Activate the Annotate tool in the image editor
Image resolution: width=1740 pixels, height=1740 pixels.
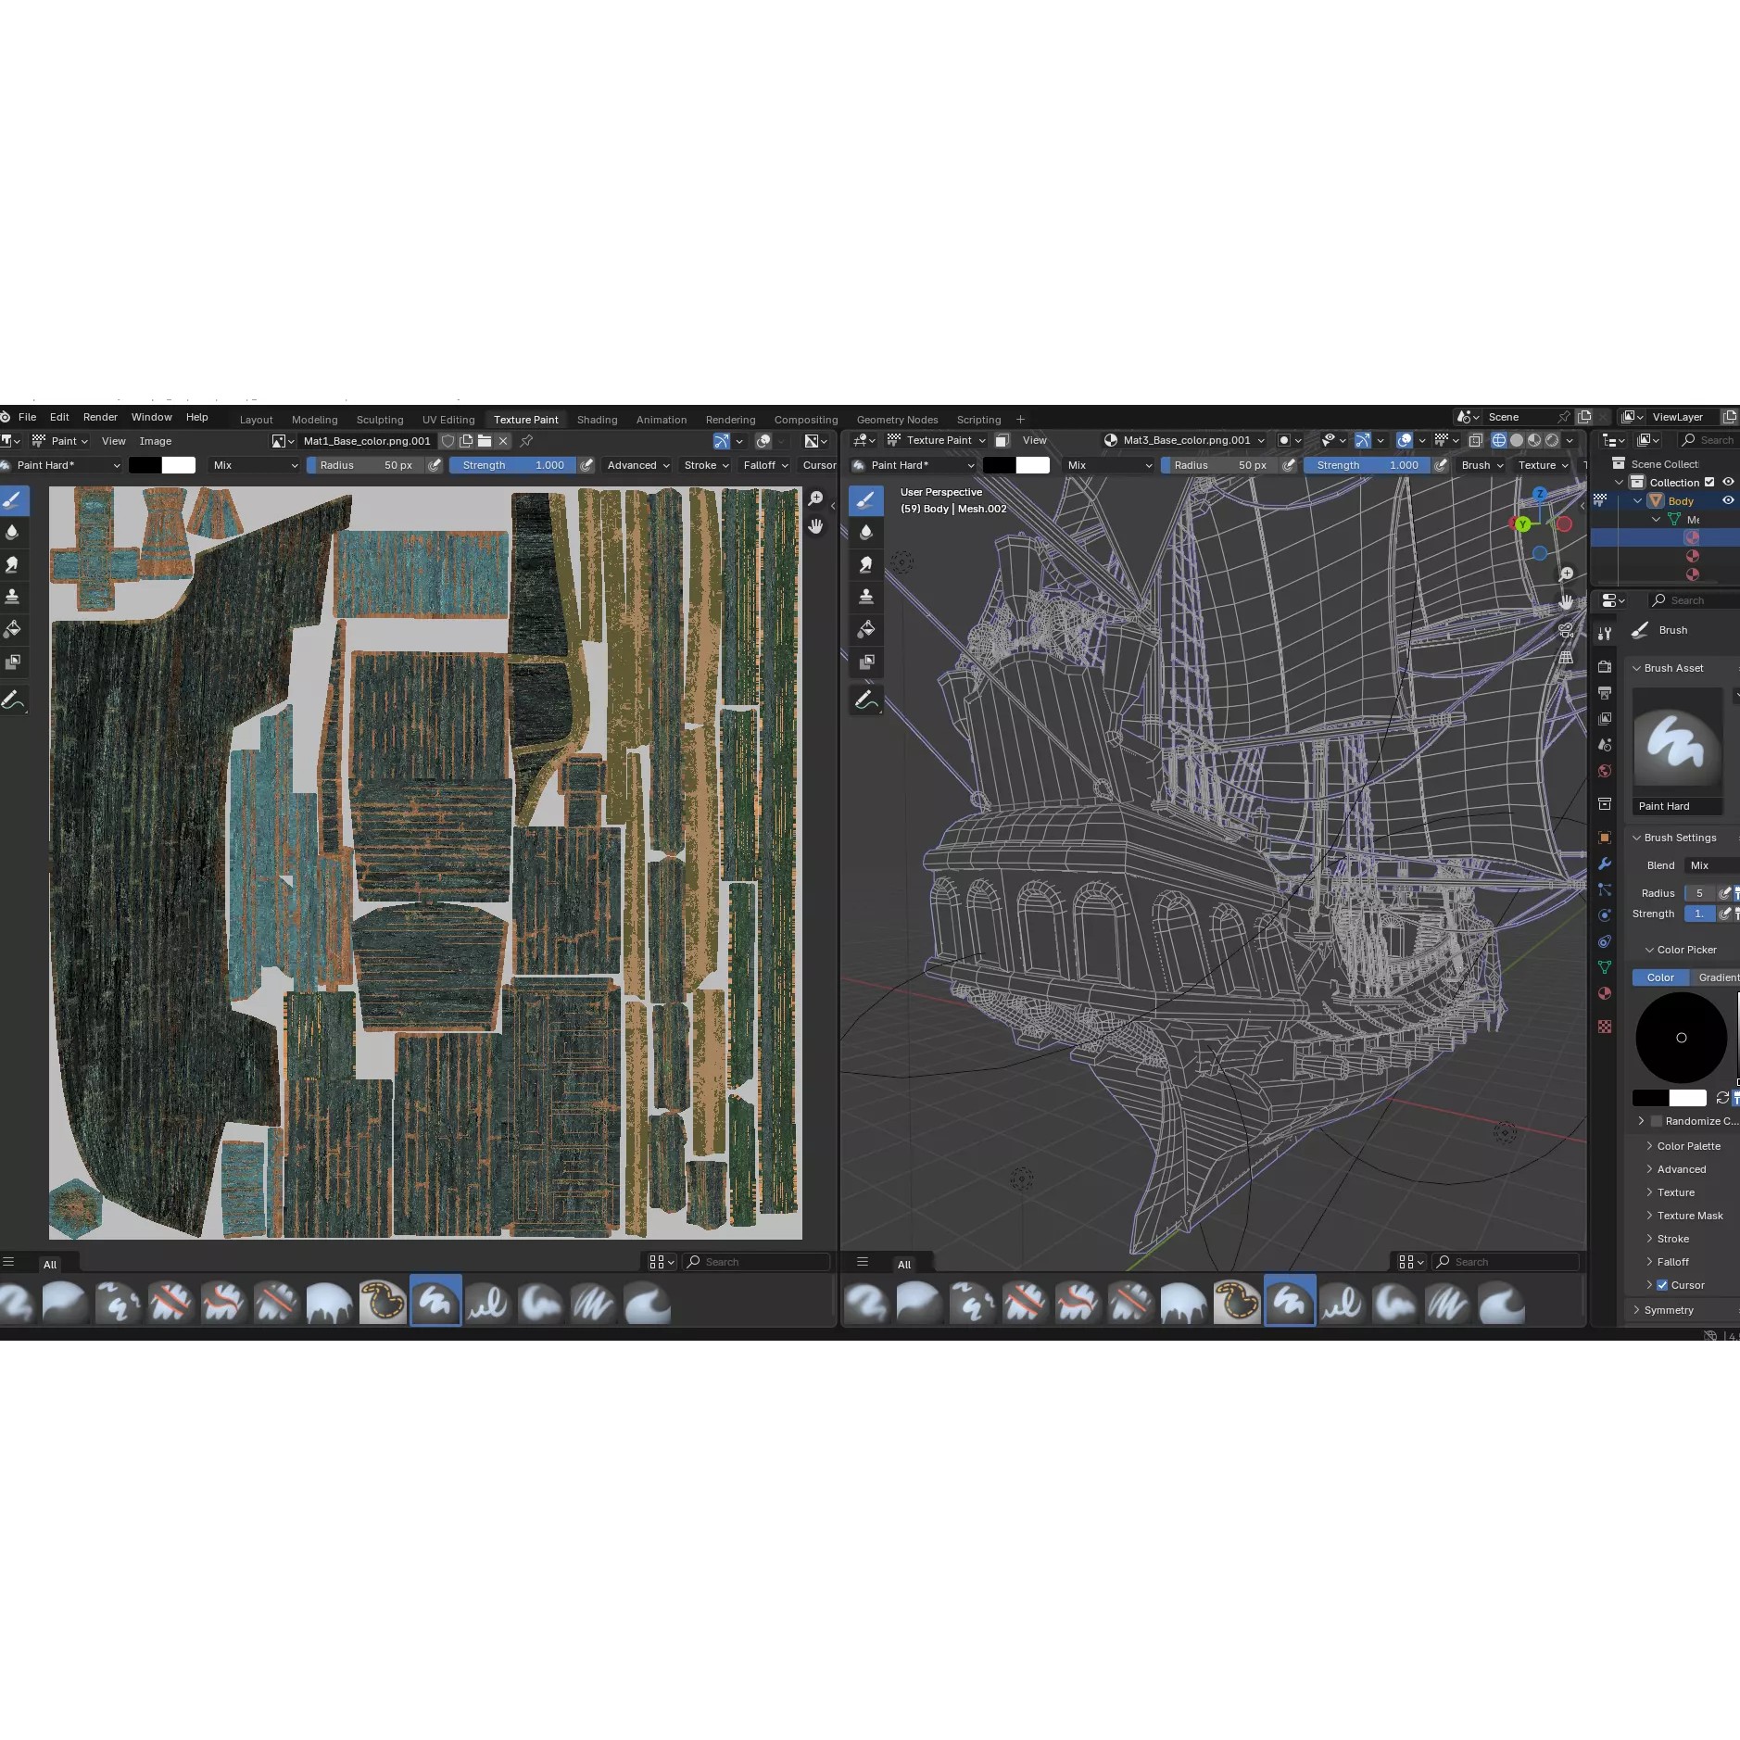13,700
